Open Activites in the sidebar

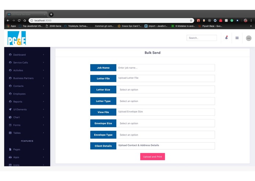click(18, 70)
